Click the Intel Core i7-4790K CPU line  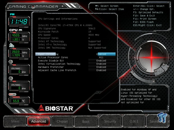[65, 25]
